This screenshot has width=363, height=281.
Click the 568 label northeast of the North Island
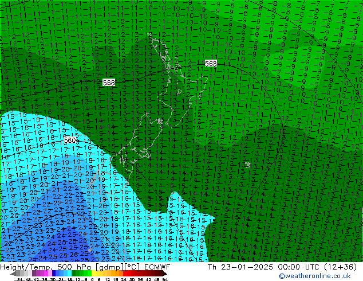click(x=211, y=63)
